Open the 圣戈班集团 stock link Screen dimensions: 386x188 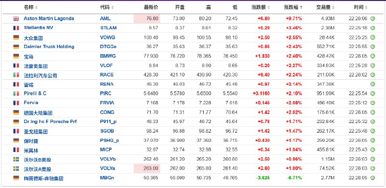pos(36,131)
